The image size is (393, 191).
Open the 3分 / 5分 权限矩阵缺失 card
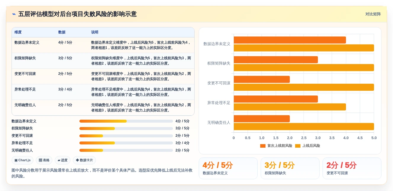point(290,168)
